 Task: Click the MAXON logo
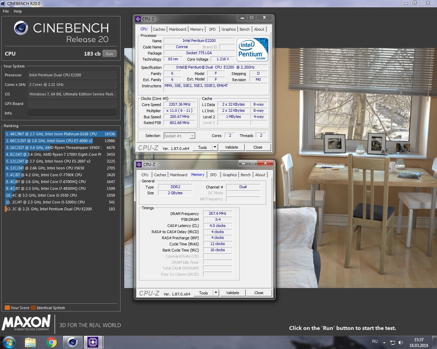point(26,323)
